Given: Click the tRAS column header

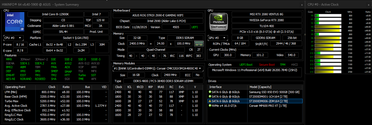Looking at the screenshot, I should [161, 87].
